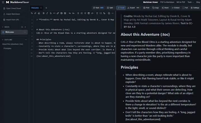
Task: Clear formatting with the eraser icon
Action: (39, 13)
